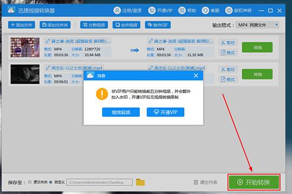292x194 pixels.
Task: Edit source name of 周杰伦 video
Action: [74, 68]
